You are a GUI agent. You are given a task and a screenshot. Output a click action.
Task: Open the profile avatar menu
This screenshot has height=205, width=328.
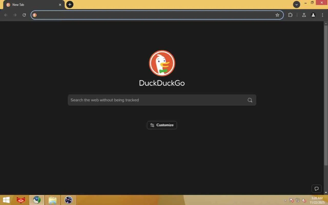(x=313, y=15)
